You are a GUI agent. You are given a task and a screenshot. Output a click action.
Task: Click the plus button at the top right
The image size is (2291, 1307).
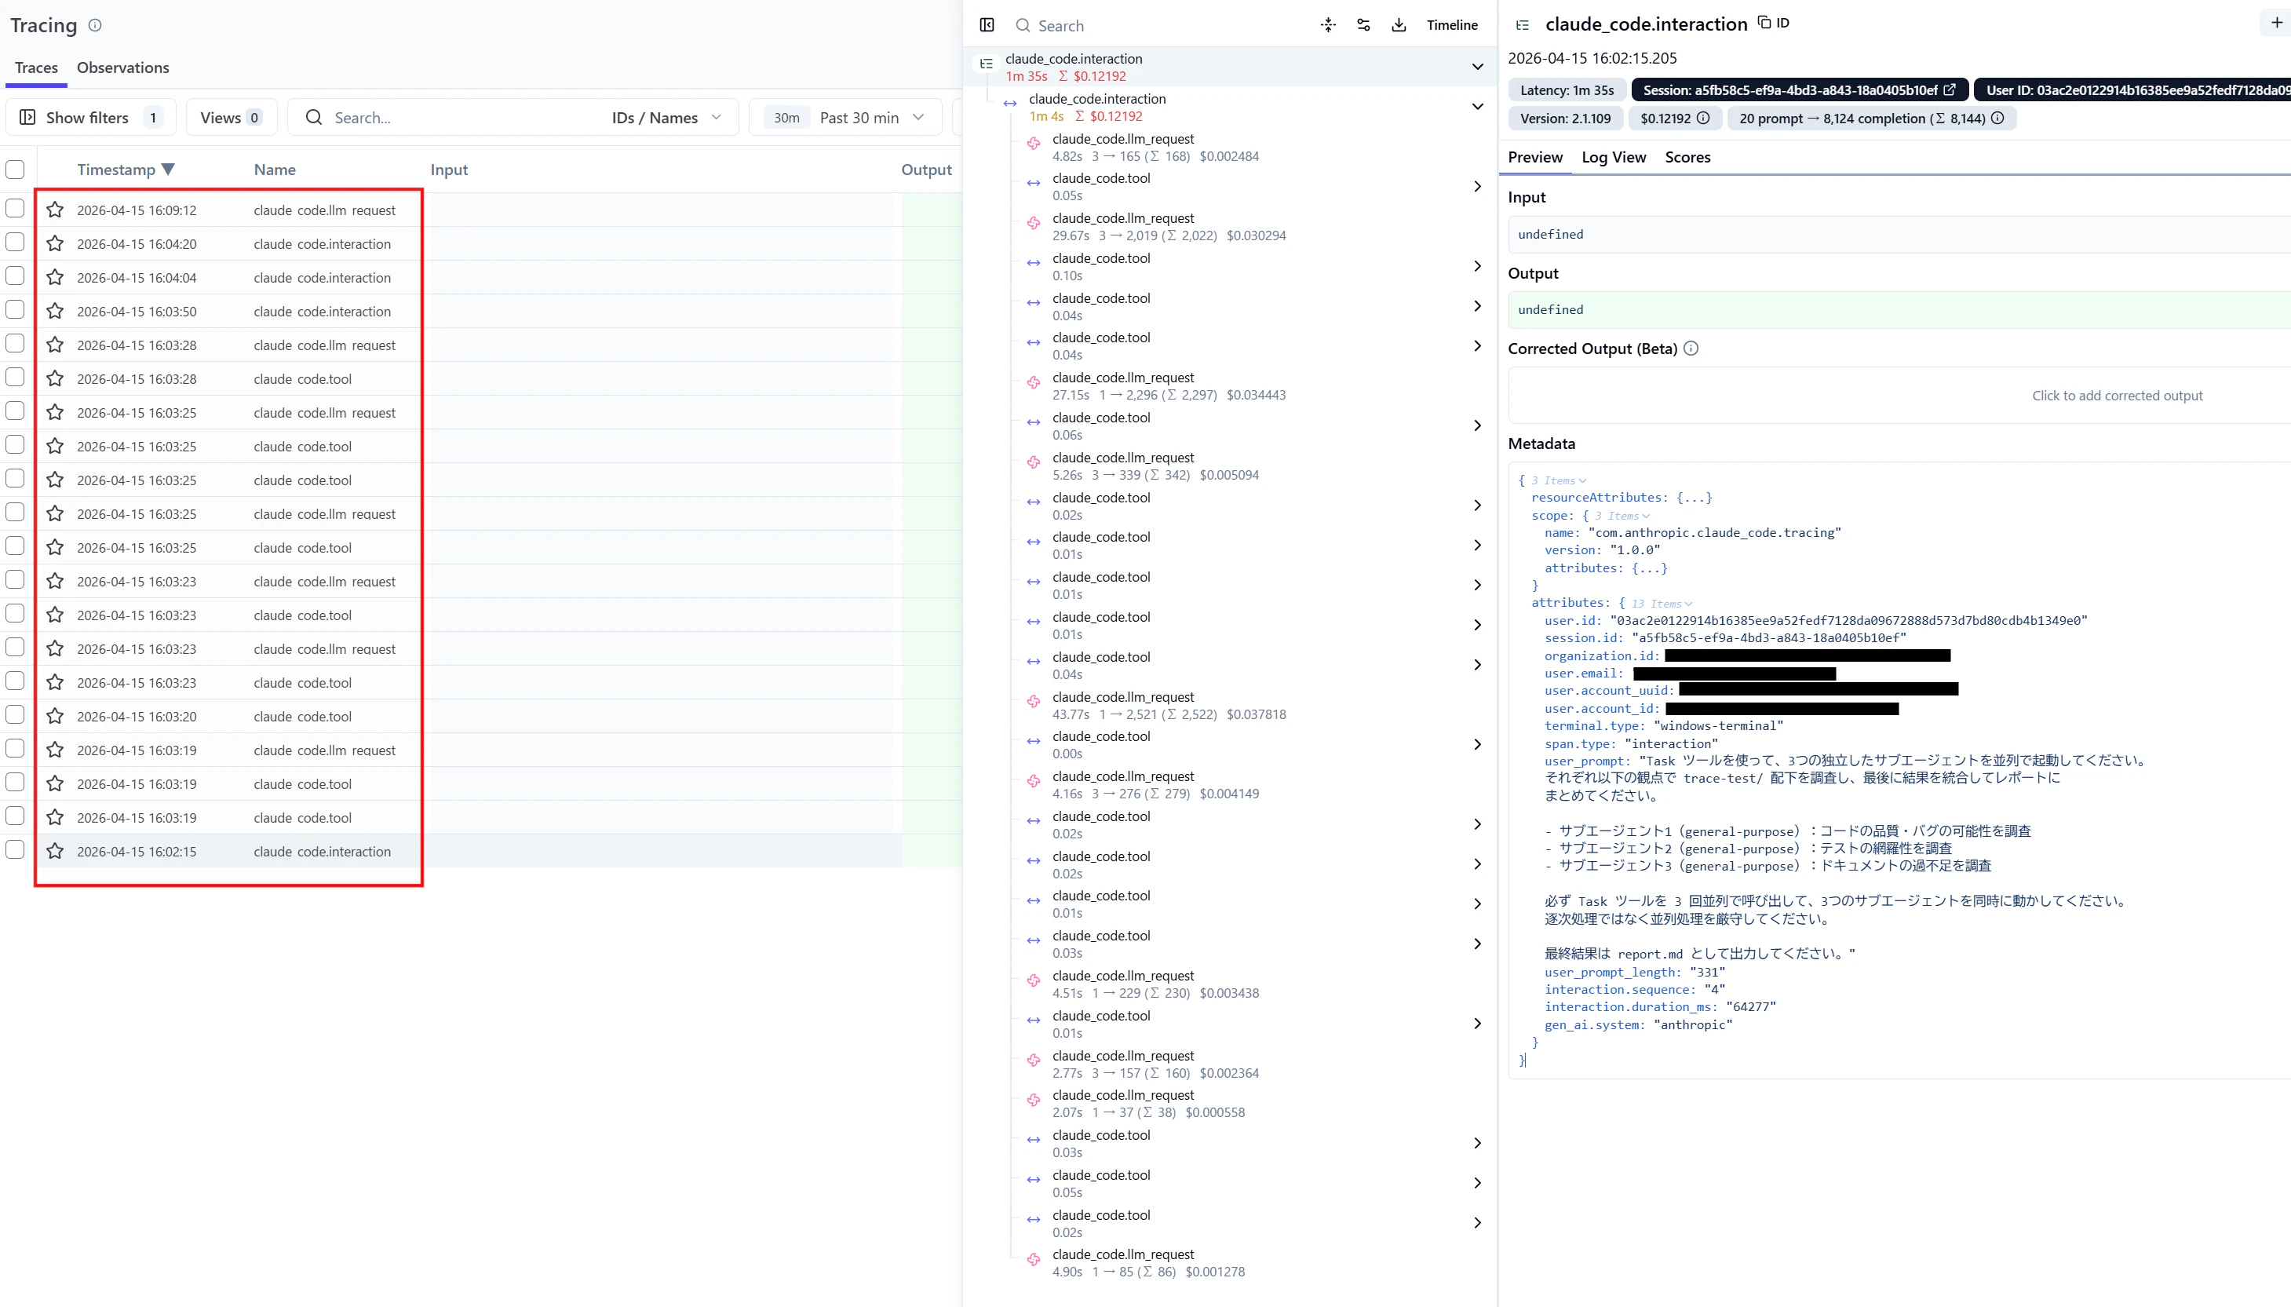(x=2276, y=23)
